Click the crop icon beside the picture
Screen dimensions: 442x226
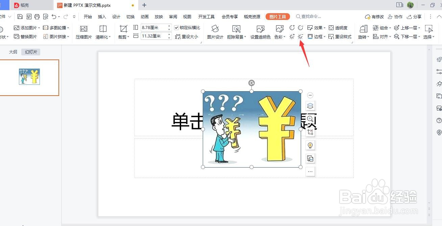point(310,132)
